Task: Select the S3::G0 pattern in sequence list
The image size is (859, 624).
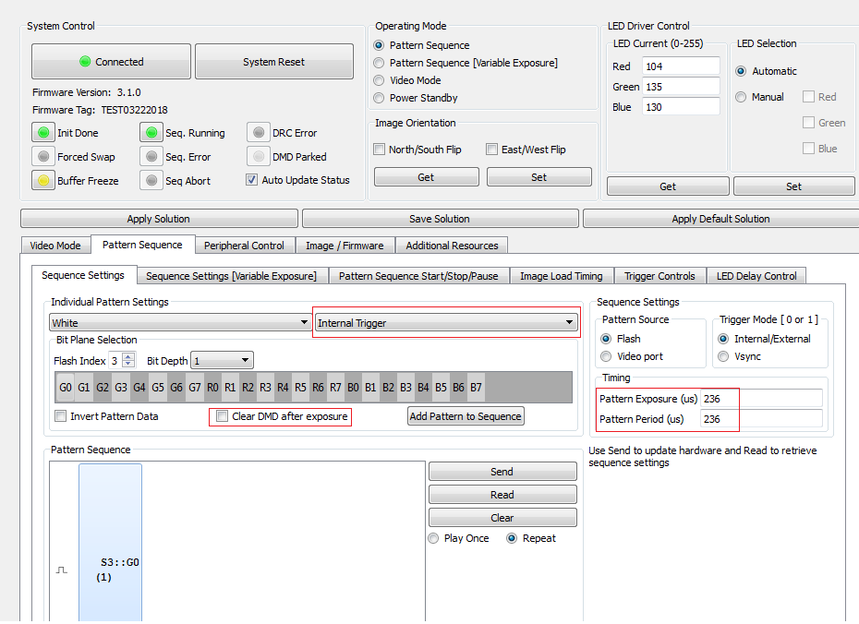Action: coord(110,543)
